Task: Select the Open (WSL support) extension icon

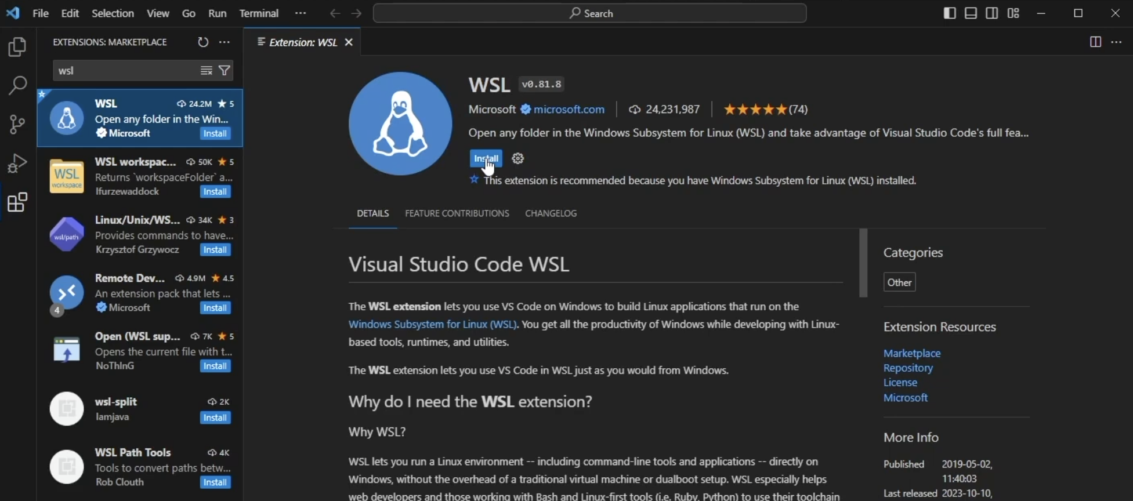Action: point(67,350)
